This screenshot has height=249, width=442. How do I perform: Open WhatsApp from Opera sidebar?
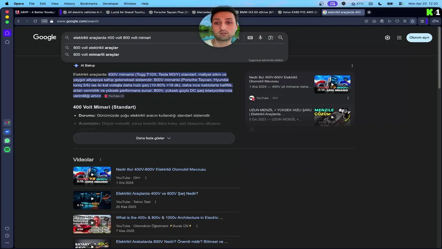(7, 141)
